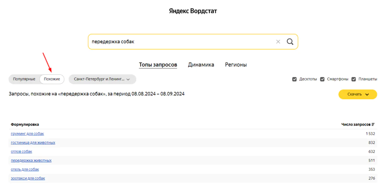Switch to the Динамика tab

(x=201, y=65)
